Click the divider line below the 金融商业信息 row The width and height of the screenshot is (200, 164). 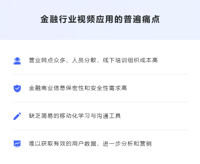pos(101,102)
